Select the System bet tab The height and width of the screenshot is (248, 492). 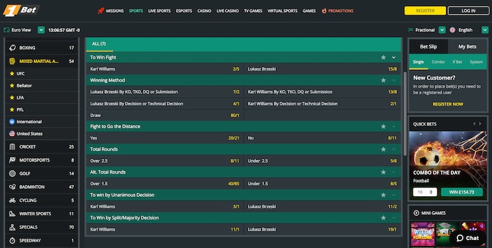pyautogui.click(x=476, y=62)
